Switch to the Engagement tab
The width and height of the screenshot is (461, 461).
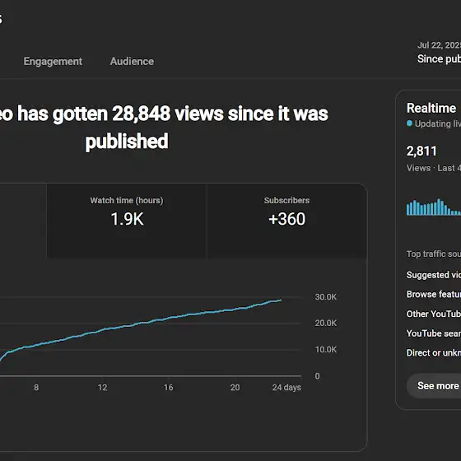coord(53,61)
